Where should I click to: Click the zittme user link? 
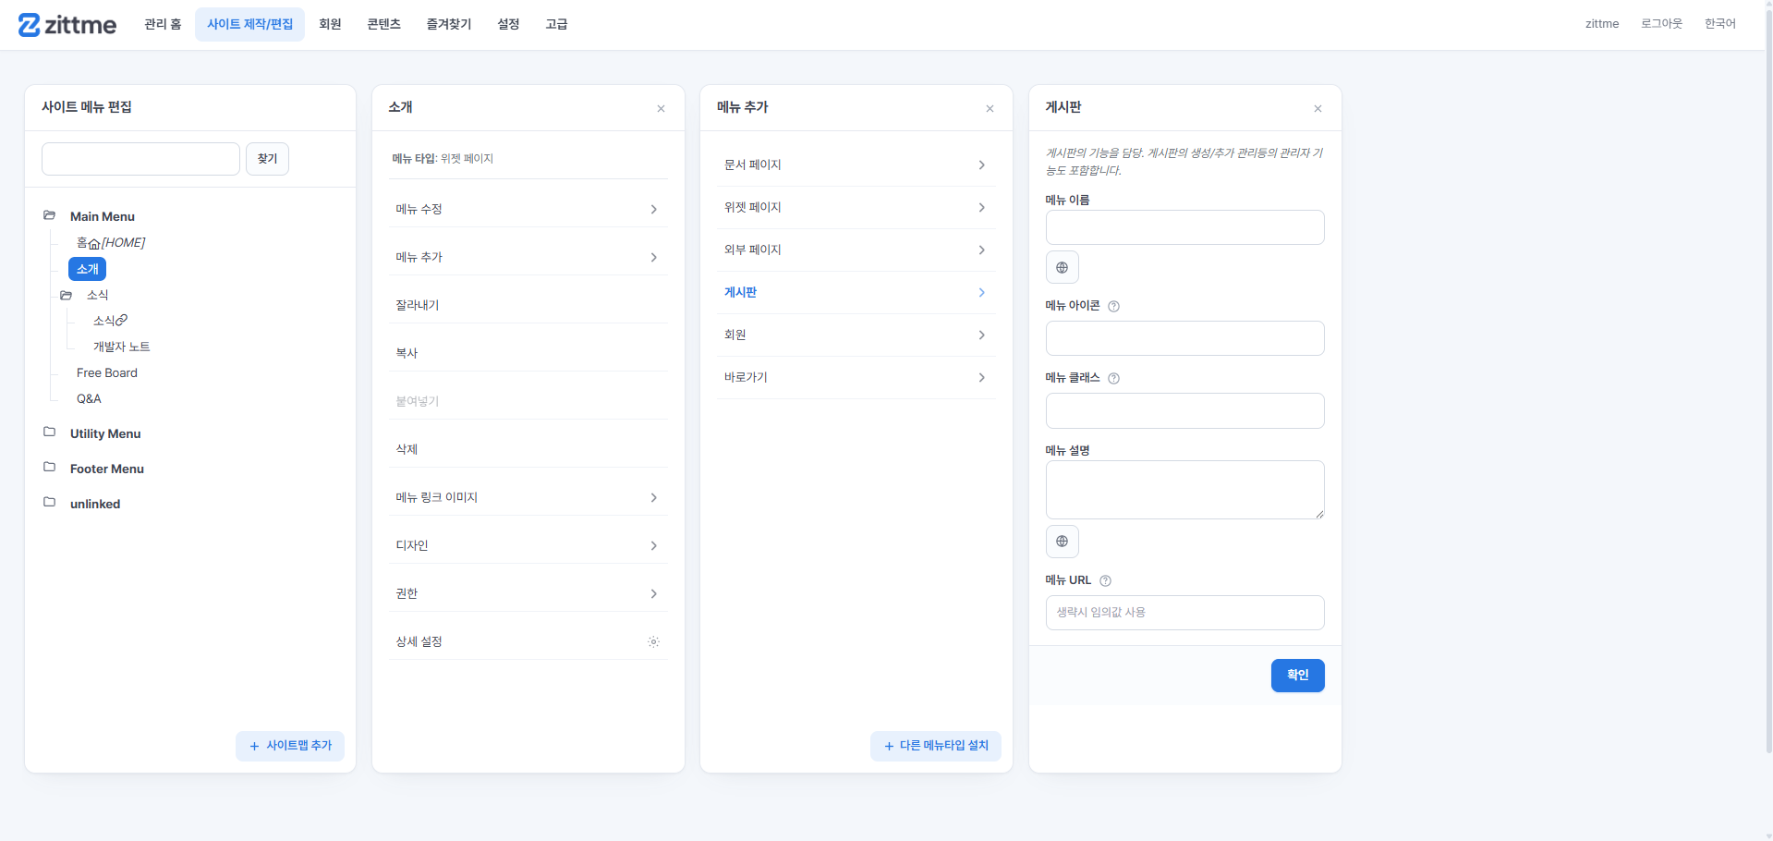point(1602,24)
